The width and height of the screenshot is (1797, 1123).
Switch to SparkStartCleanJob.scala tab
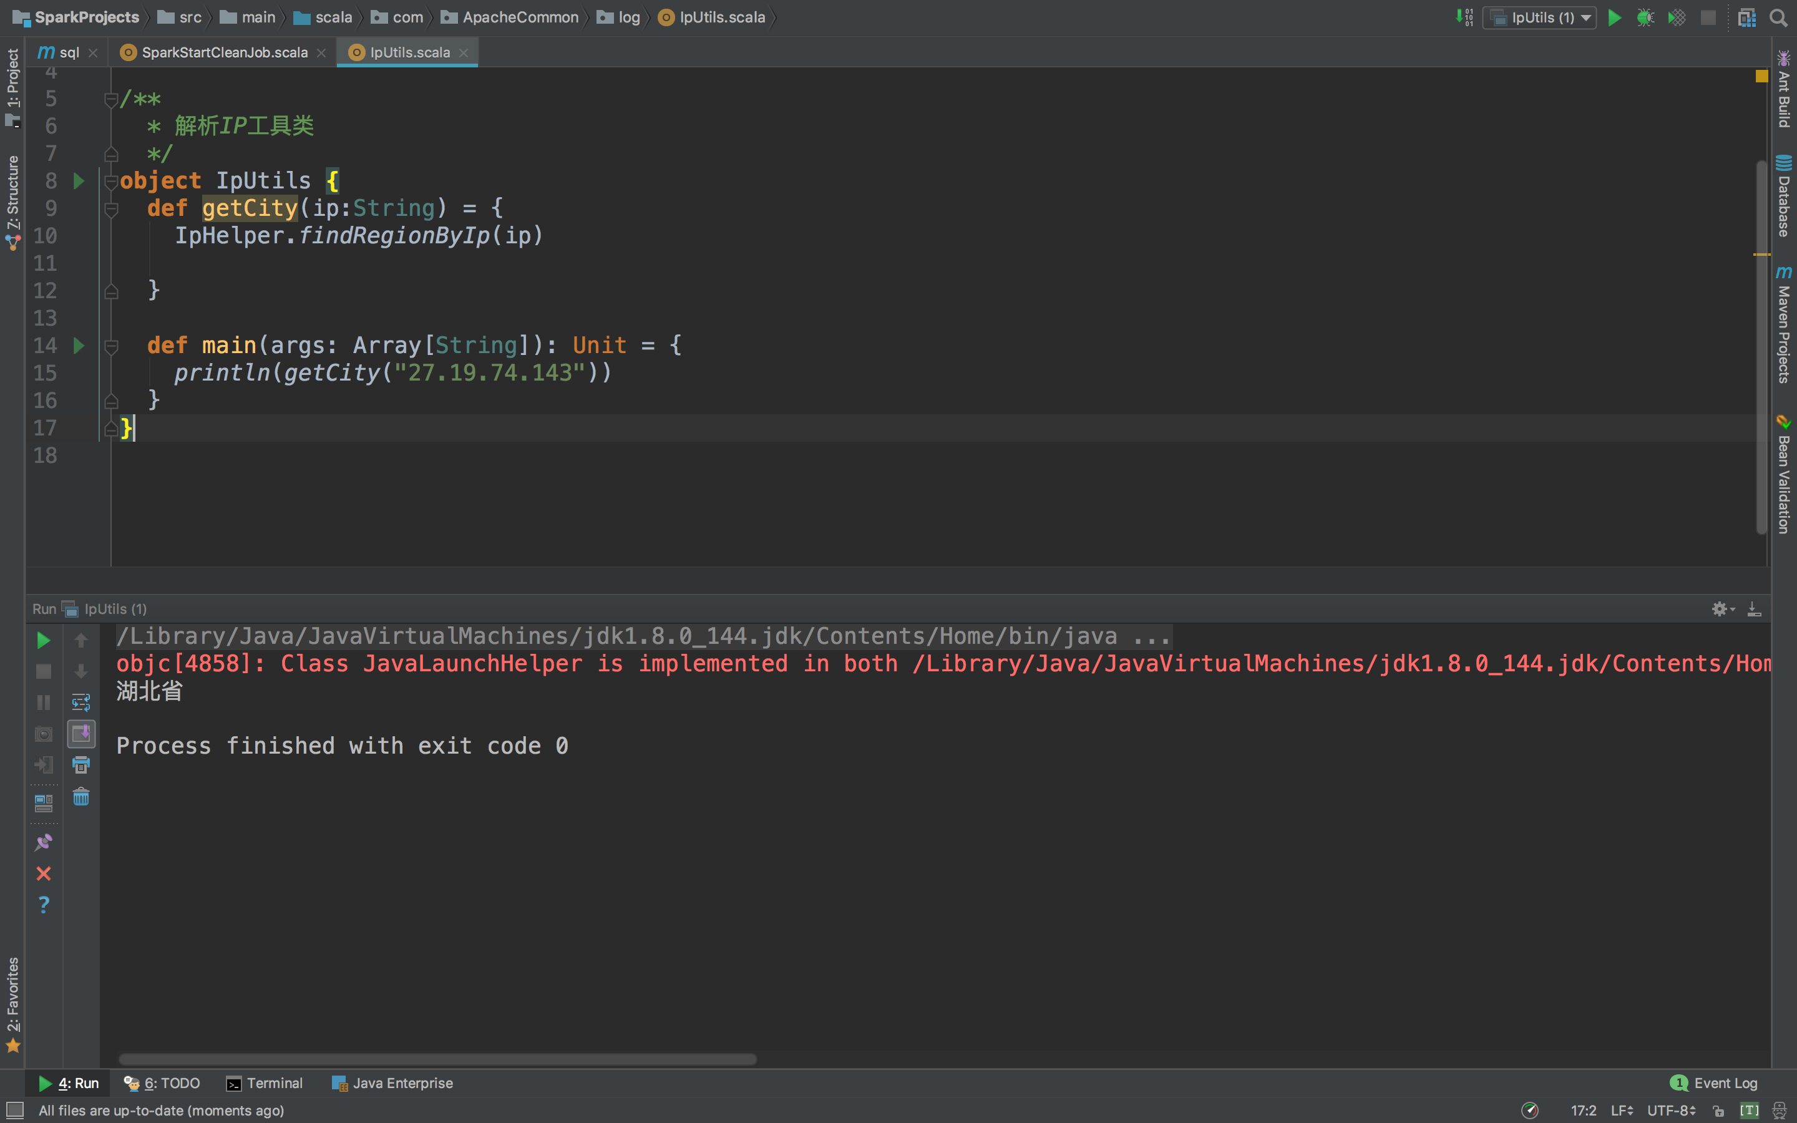click(x=223, y=53)
